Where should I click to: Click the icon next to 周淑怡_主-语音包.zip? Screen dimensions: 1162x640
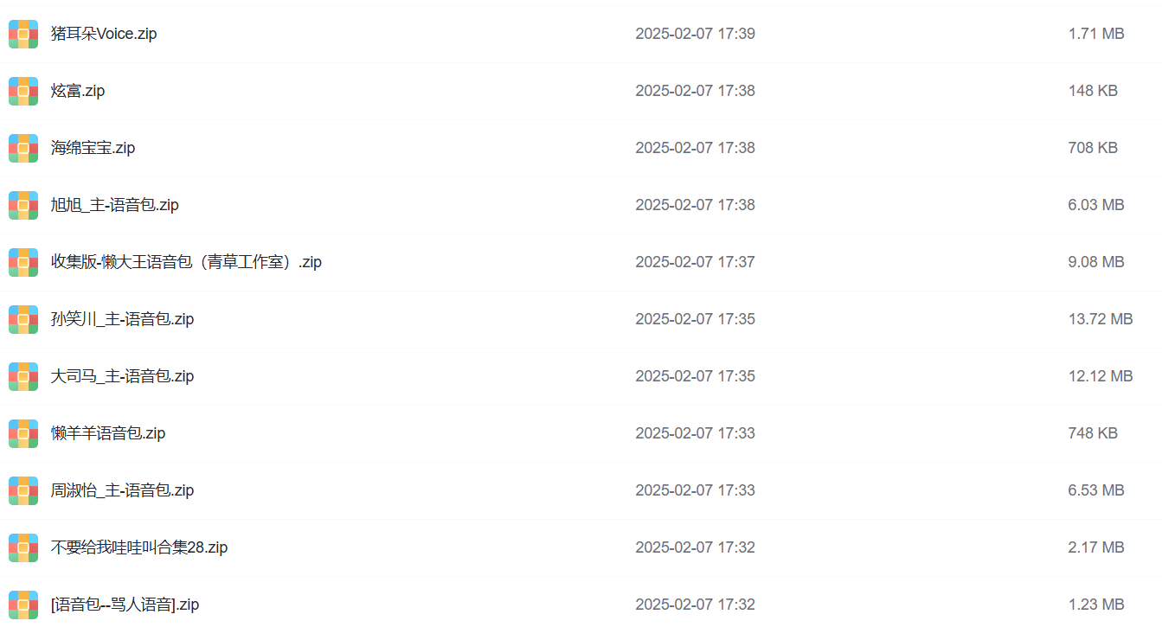(x=23, y=490)
